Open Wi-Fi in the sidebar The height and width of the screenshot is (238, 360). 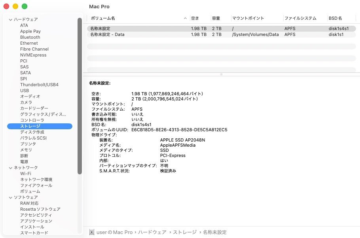click(25, 174)
